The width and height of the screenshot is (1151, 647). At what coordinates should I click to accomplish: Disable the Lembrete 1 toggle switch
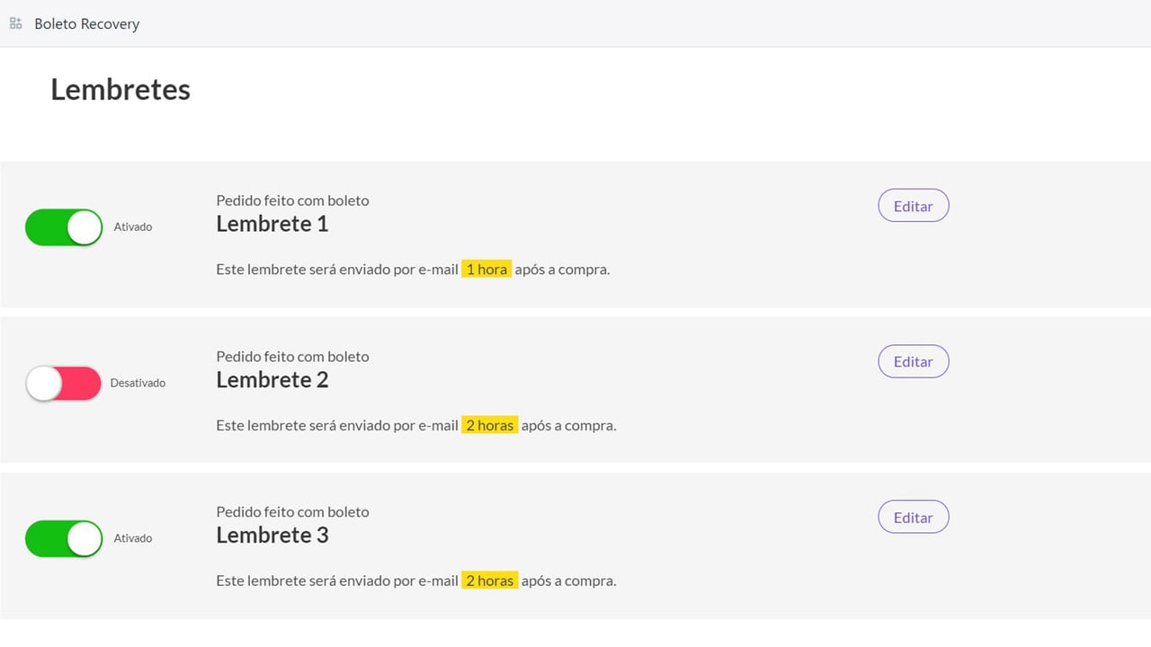(x=64, y=227)
